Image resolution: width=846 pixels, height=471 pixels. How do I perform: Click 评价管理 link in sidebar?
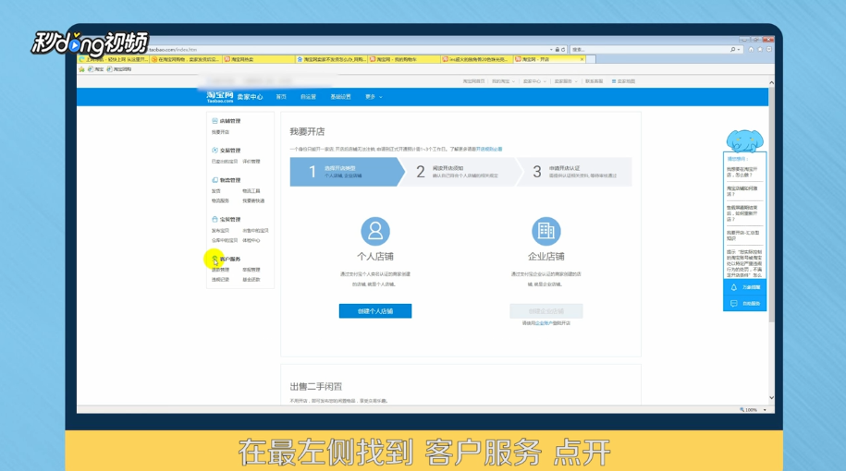point(251,162)
